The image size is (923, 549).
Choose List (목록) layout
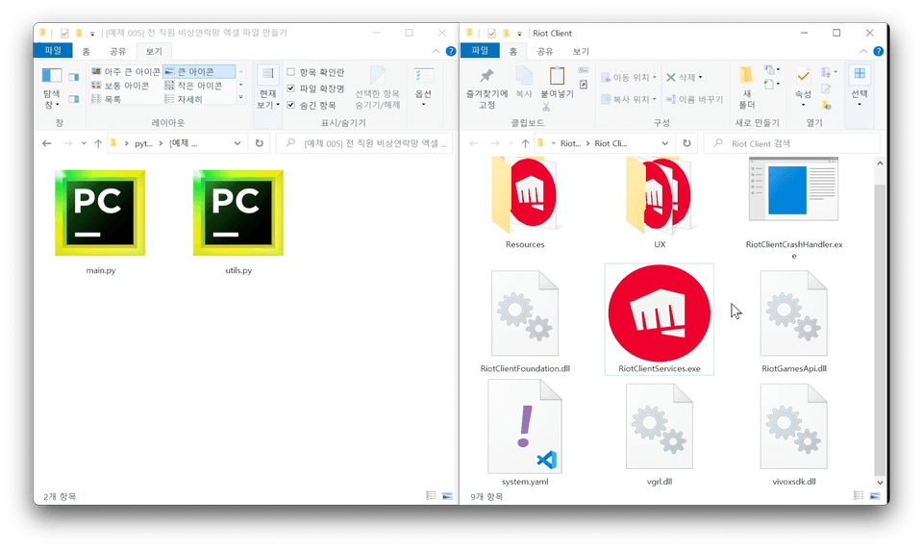point(107,99)
